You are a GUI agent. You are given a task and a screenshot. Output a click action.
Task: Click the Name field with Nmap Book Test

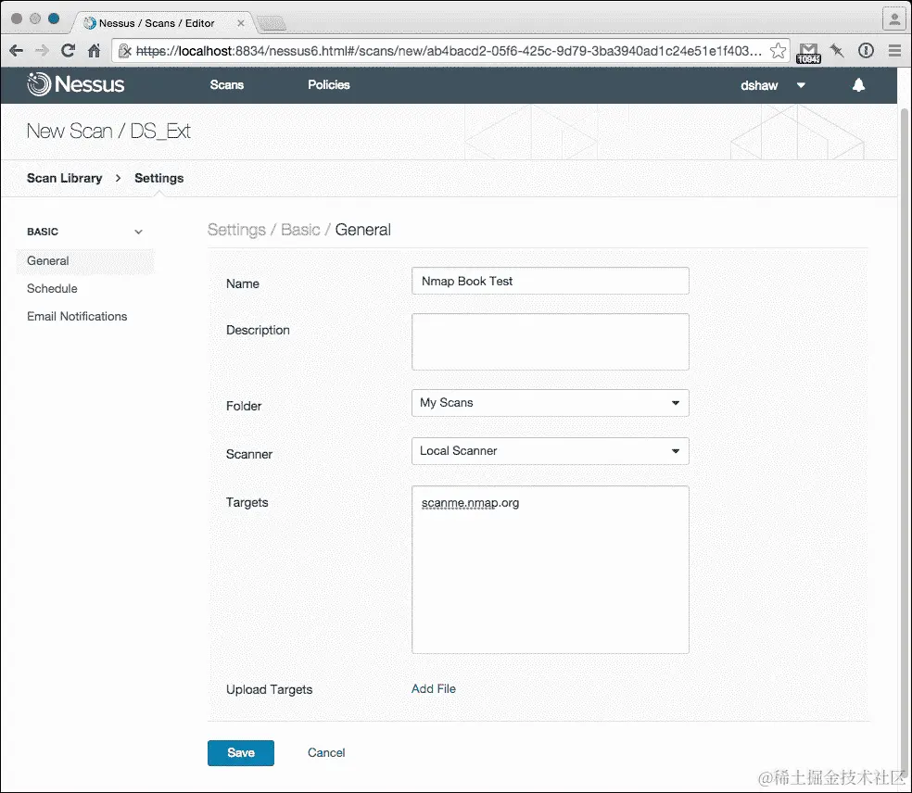point(551,281)
